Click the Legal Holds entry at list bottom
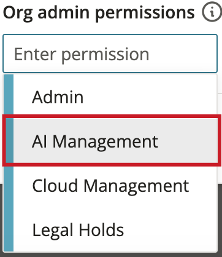This screenshot has width=222, height=257. [110, 229]
